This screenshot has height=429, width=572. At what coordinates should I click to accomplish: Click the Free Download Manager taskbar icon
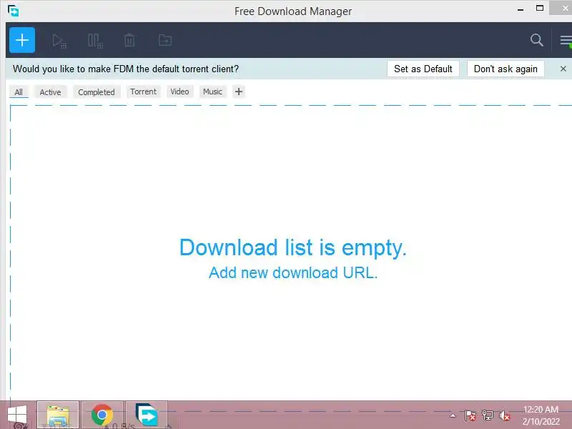147,415
